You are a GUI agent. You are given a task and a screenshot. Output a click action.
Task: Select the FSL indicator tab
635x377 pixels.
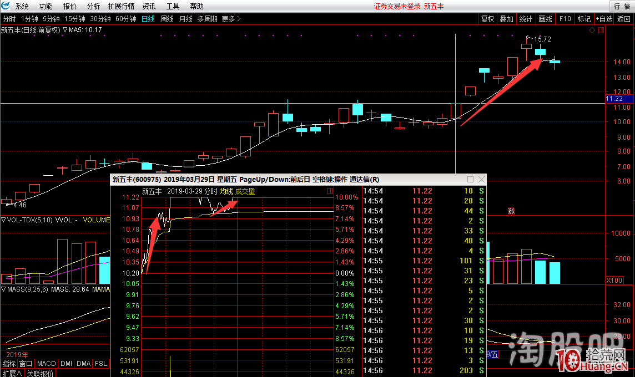coord(101,364)
